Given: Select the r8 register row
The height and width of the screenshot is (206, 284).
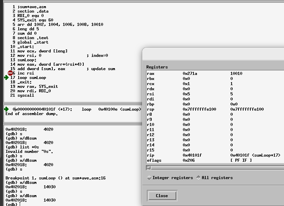Looking at the screenshot, I should point(215,114).
